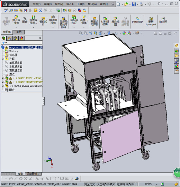
Task: Select the Mate (配合) tool icon
Action: (x=25, y=20)
